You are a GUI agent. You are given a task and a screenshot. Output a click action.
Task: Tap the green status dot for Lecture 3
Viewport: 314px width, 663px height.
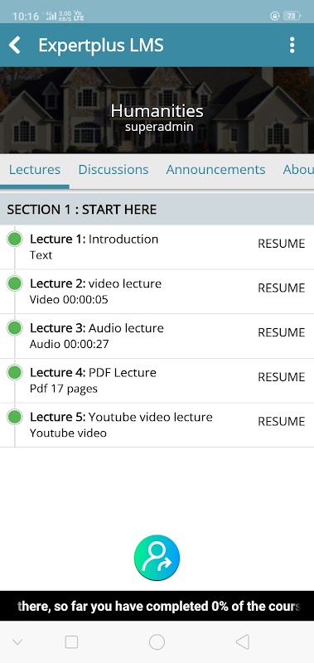pos(15,327)
